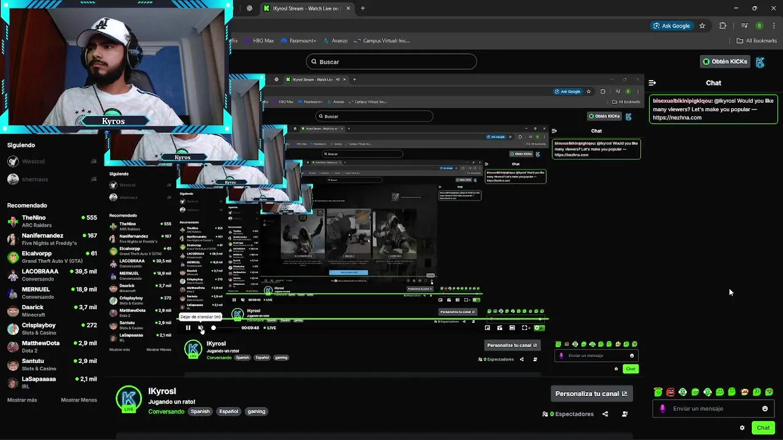
Task: Pause the stream playback
Action: pyautogui.click(x=188, y=328)
